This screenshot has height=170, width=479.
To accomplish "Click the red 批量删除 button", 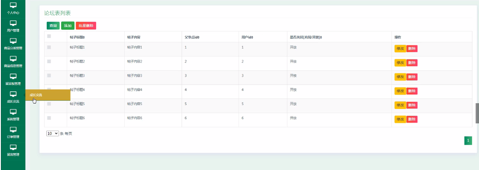I will [x=86, y=26].
